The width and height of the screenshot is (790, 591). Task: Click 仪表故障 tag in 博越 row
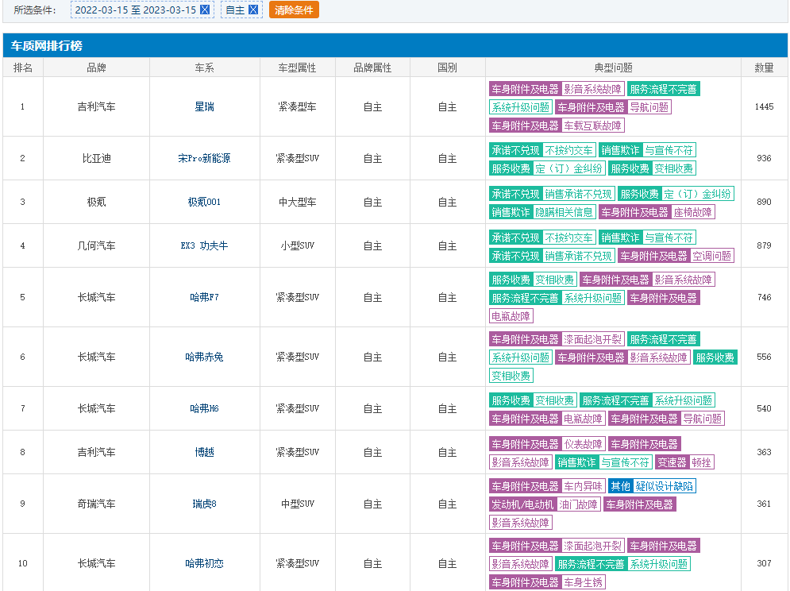[x=583, y=444]
